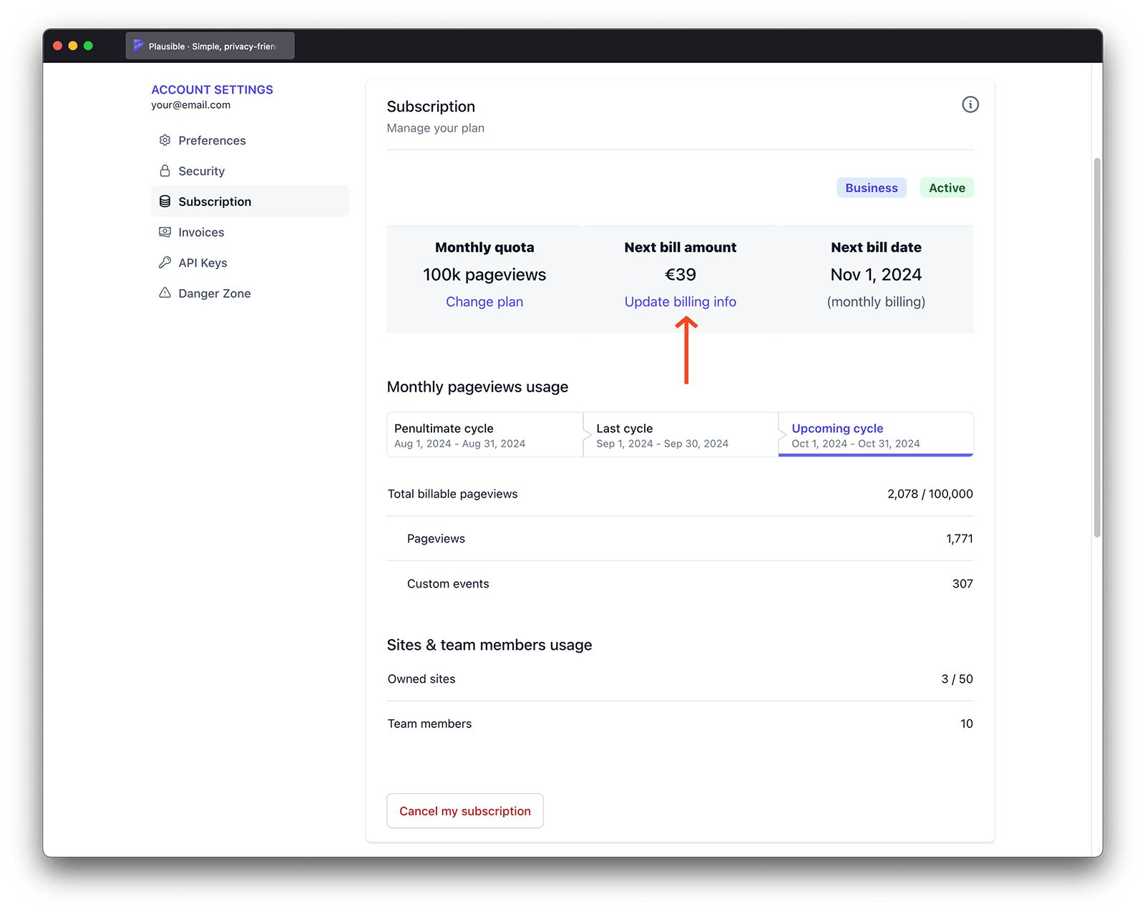Click the Plausible favicon in the browser tab

(138, 45)
